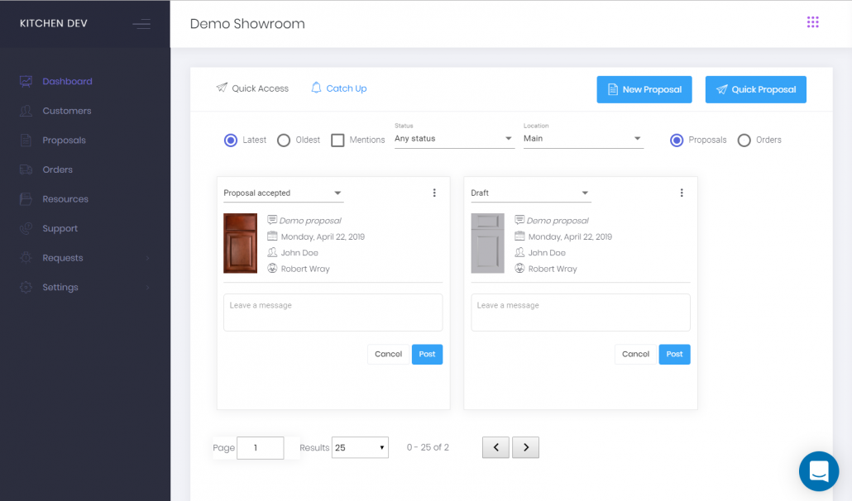Click the Quick Proposal button

(x=755, y=89)
